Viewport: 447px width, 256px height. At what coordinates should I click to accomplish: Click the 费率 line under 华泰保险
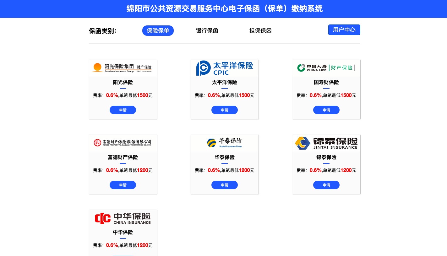point(225,170)
